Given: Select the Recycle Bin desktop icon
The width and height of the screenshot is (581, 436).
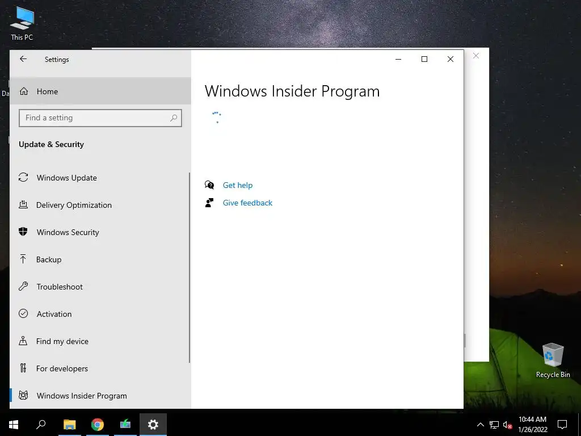Looking at the screenshot, I should coord(553,360).
